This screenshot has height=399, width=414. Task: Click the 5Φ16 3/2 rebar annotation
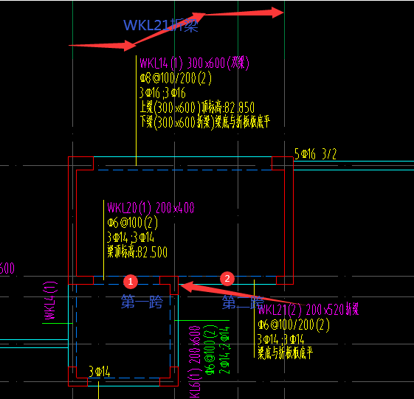point(316,154)
